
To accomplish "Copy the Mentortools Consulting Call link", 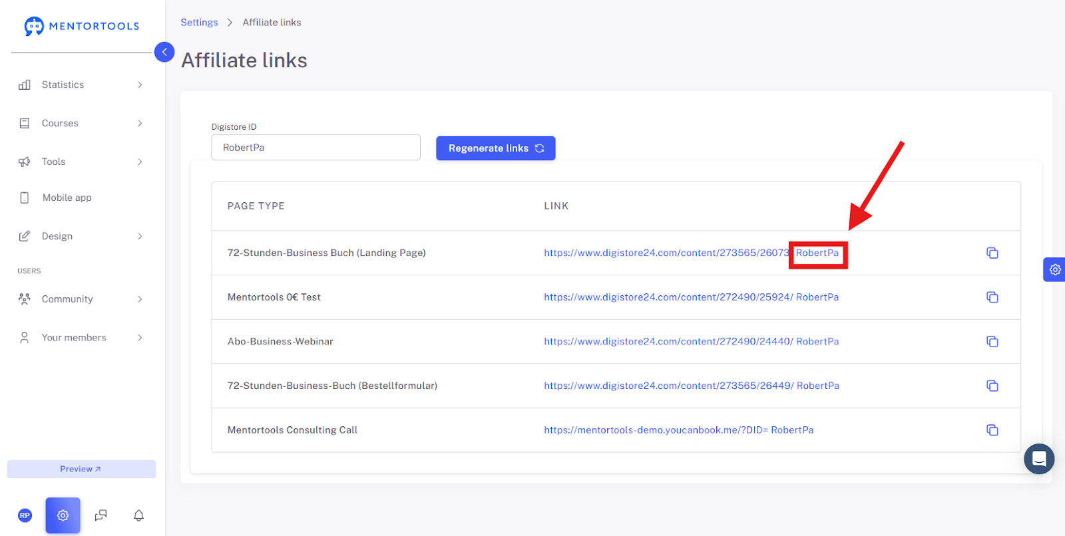I will [992, 430].
